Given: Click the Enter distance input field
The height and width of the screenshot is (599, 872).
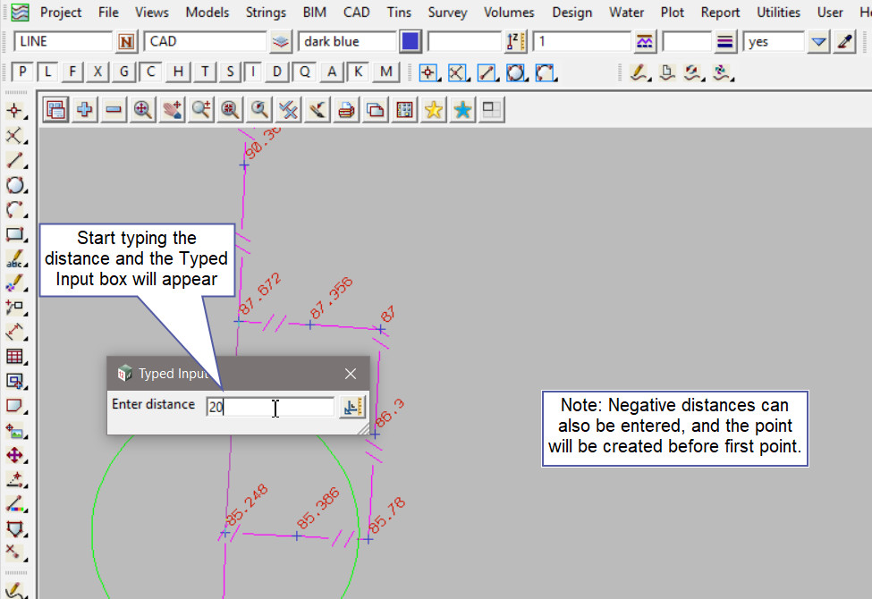Looking at the screenshot, I should point(270,407).
